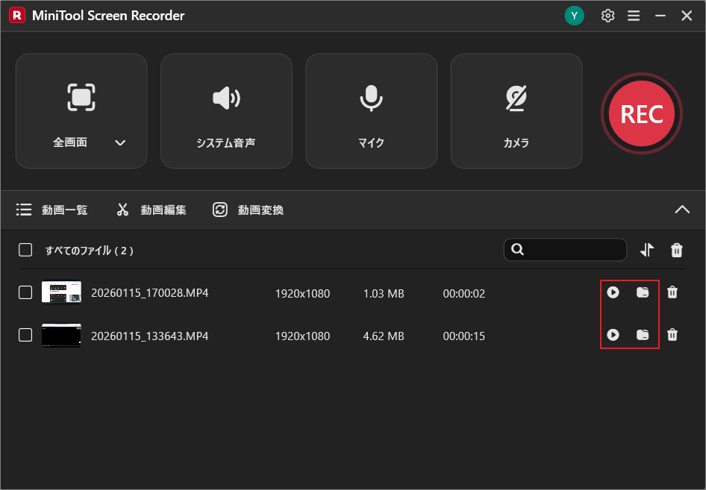The height and width of the screenshot is (490, 706).
Task: Delete the file 20260115_170028.MP4
Action: [672, 292]
